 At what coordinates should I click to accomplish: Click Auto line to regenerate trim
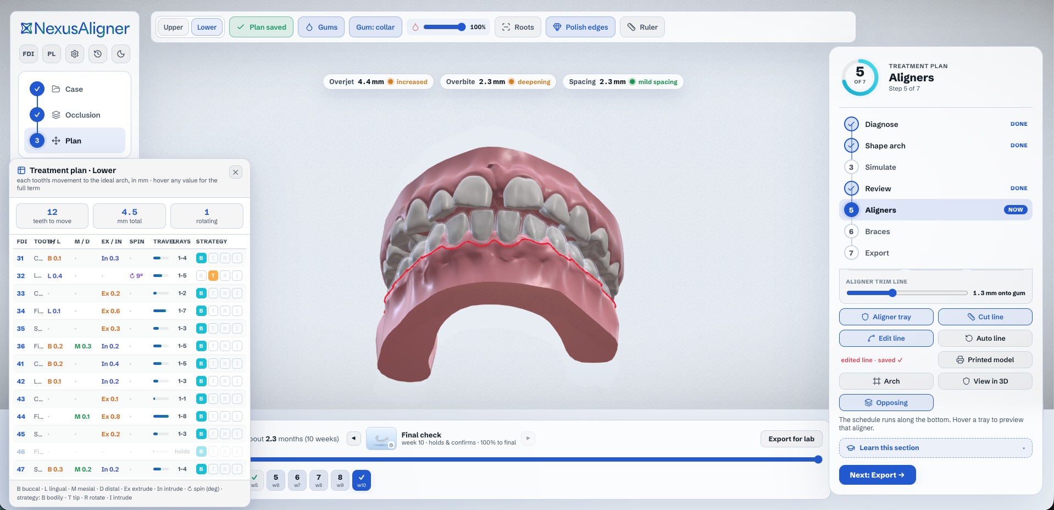[985, 338]
